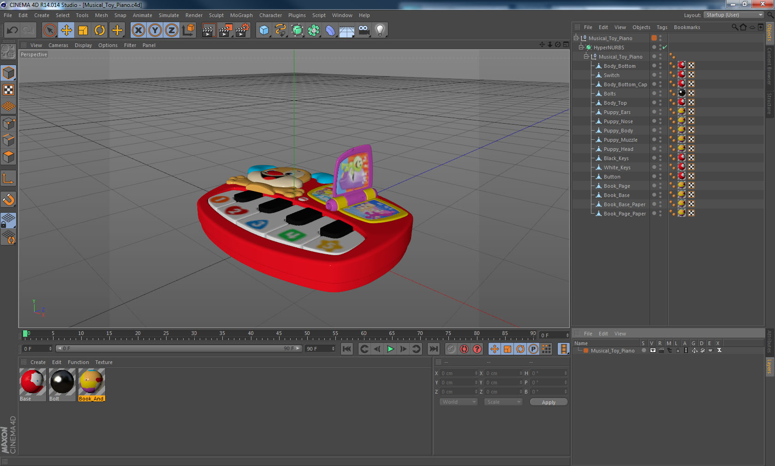The width and height of the screenshot is (775, 466).
Task: Click the Undo arrow icon
Action: 12,30
